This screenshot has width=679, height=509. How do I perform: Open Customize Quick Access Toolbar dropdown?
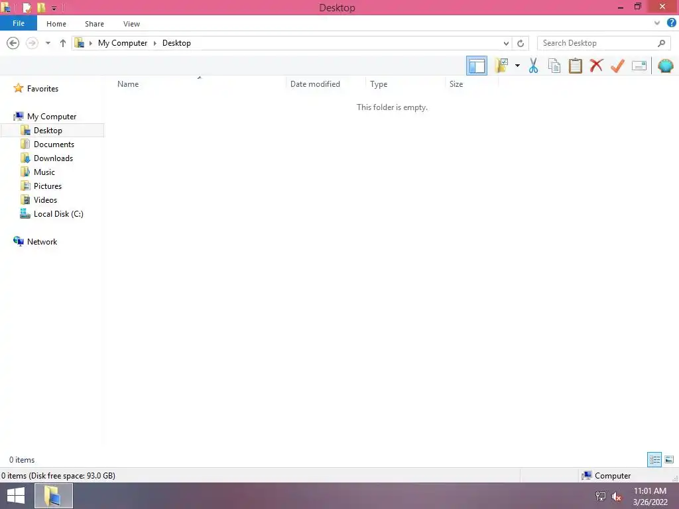coord(54,8)
